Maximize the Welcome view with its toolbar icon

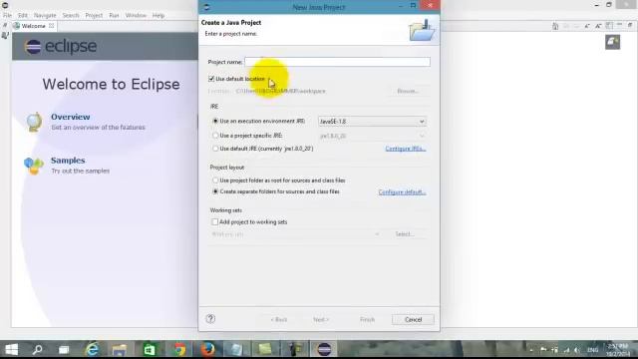click(x=630, y=25)
